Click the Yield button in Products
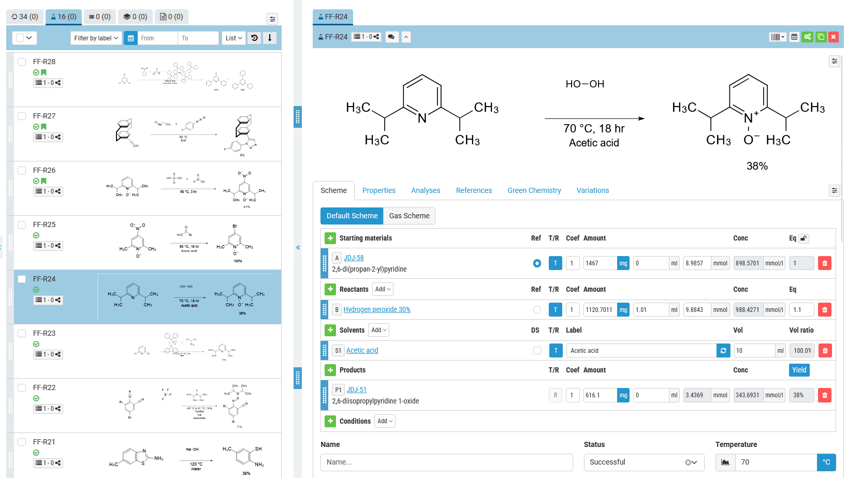 (x=799, y=370)
